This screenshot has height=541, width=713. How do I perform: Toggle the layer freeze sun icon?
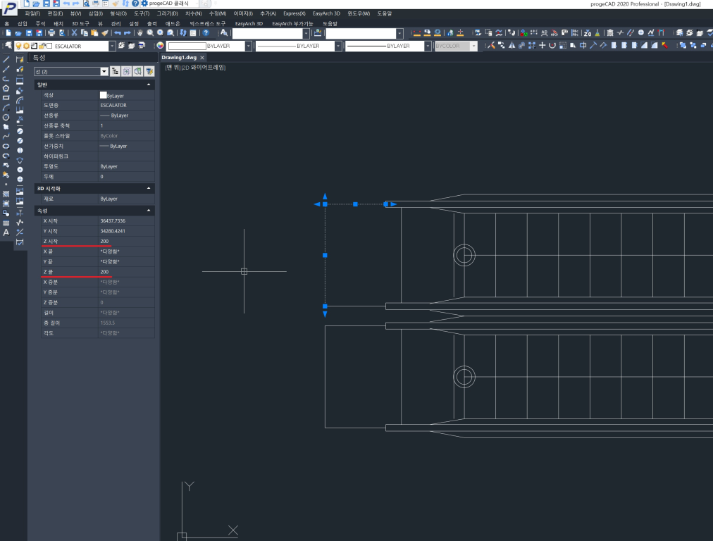pos(26,46)
